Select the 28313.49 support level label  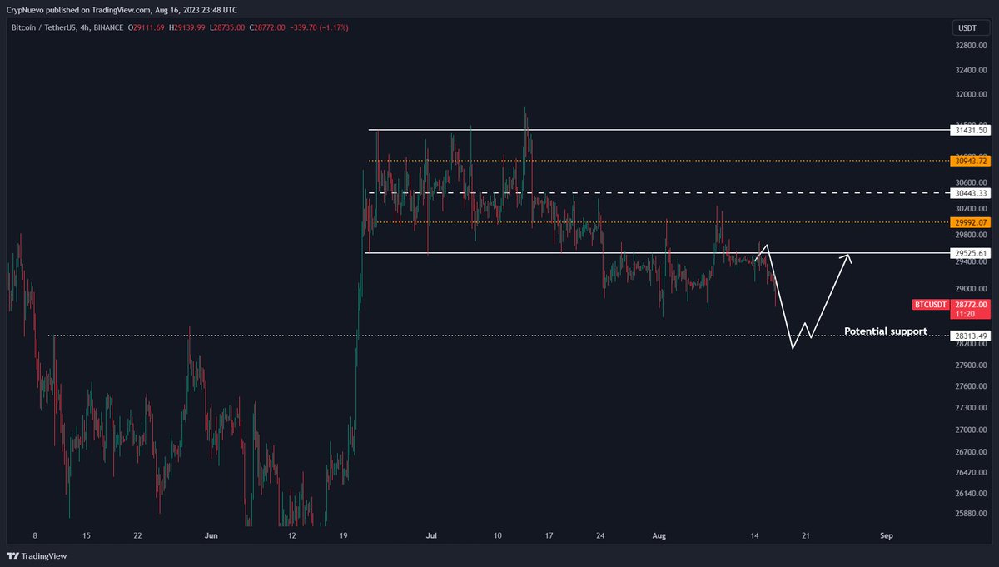click(970, 336)
